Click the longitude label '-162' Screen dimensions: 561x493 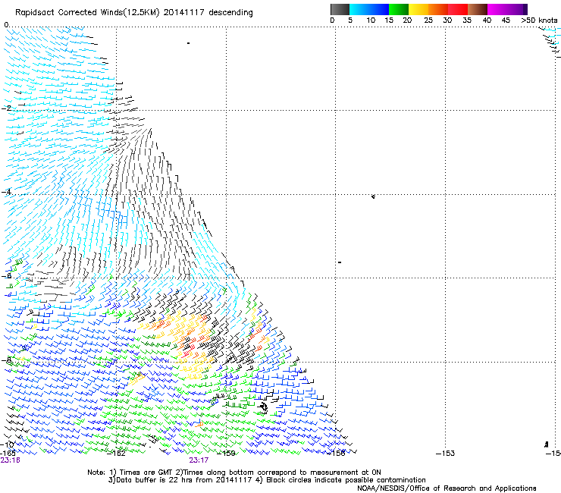116,454
